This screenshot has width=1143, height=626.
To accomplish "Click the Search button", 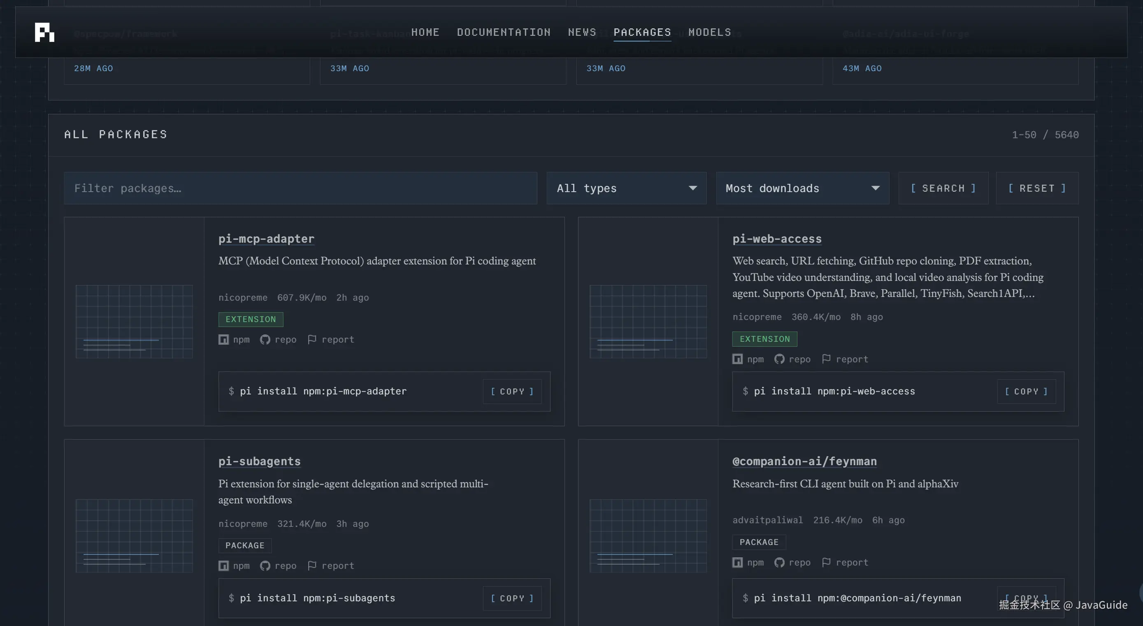I will coord(943,188).
